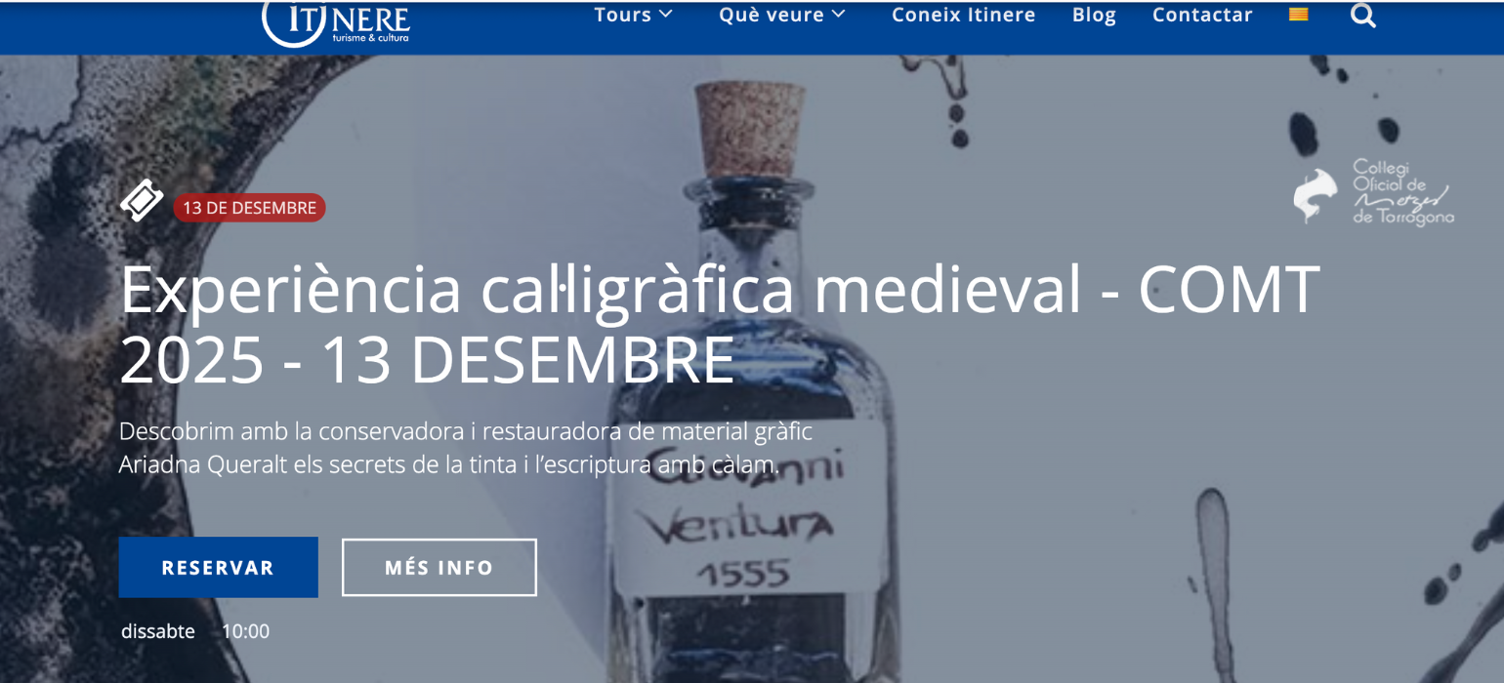Navigate to Contactar
Screen dimensions: 1504x683
pyautogui.click(x=1202, y=15)
